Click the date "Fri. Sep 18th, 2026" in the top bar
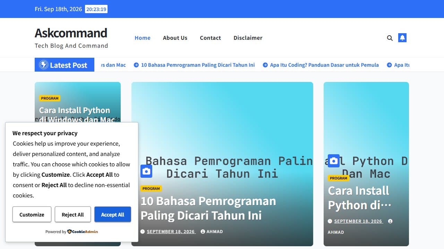The width and height of the screenshot is (444, 249). click(58, 9)
